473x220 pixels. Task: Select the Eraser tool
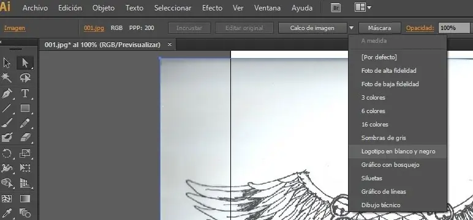click(x=25, y=137)
